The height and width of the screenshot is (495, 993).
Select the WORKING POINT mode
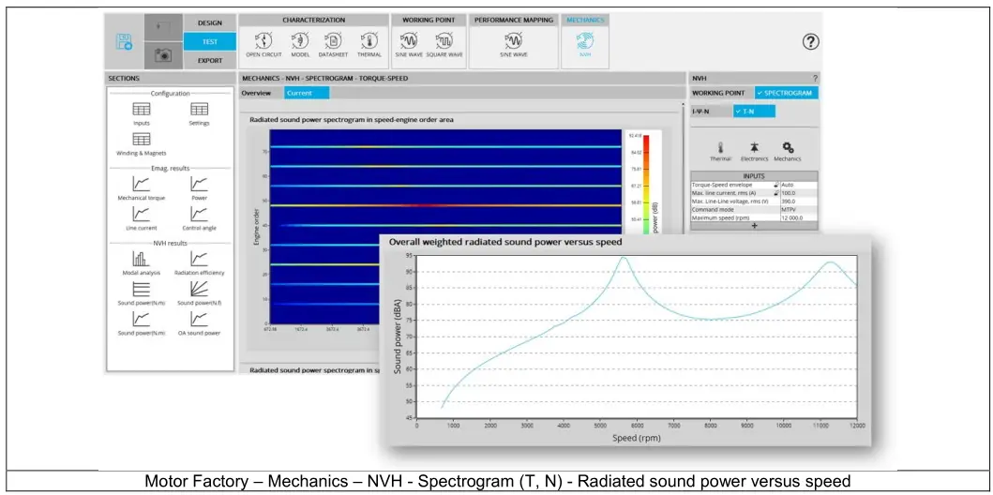(718, 93)
